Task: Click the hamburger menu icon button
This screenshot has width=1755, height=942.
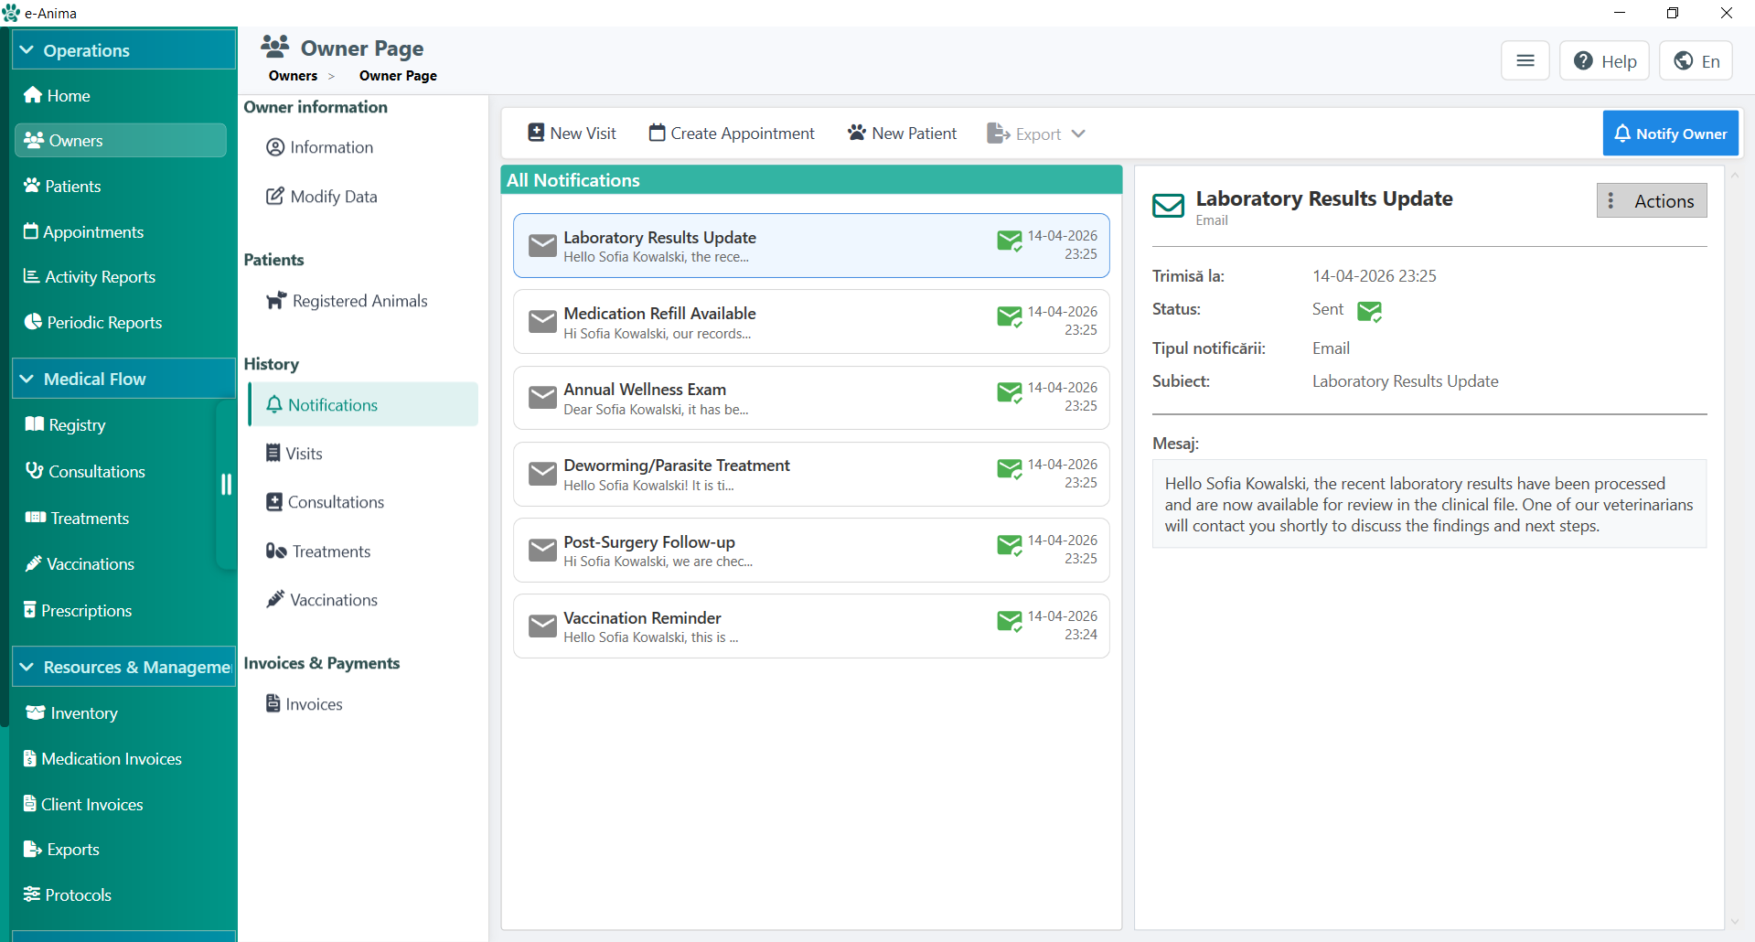Action: (1525, 61)
